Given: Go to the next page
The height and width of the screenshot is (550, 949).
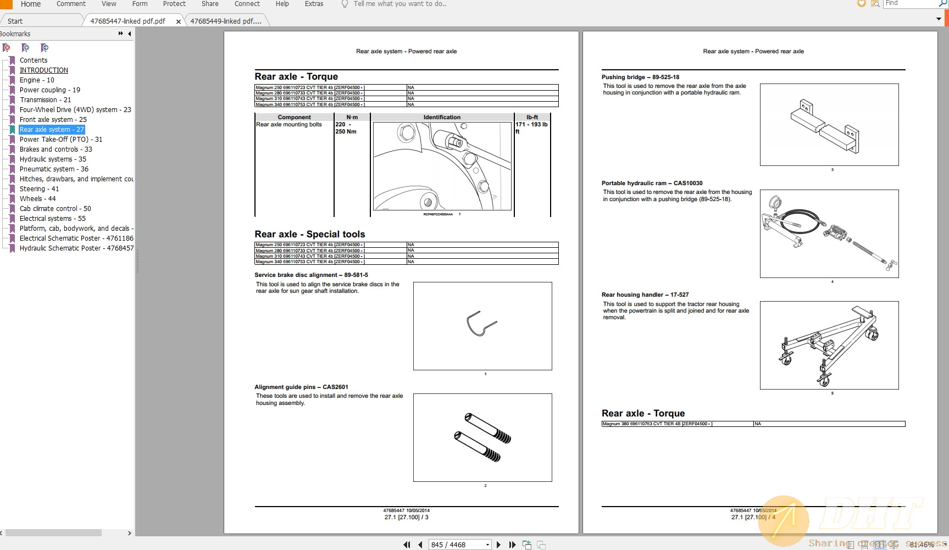Looking at the screenshot, I should coord(498,544).
